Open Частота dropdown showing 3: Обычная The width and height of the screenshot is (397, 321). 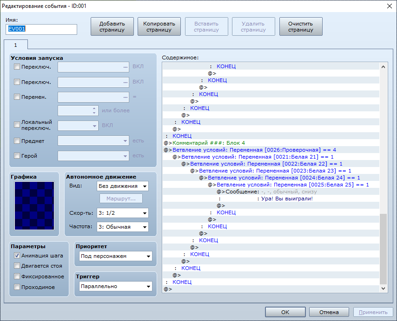123,227
